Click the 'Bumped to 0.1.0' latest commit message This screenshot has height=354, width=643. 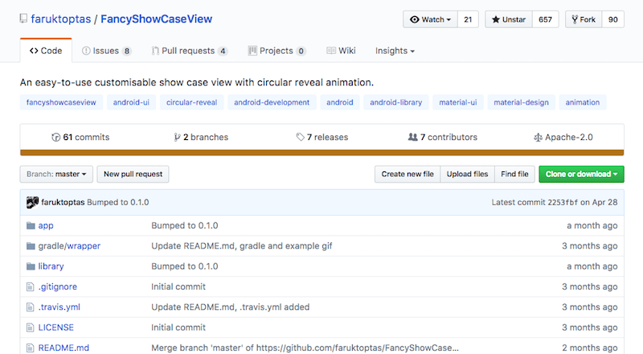(x=118, y=202)
